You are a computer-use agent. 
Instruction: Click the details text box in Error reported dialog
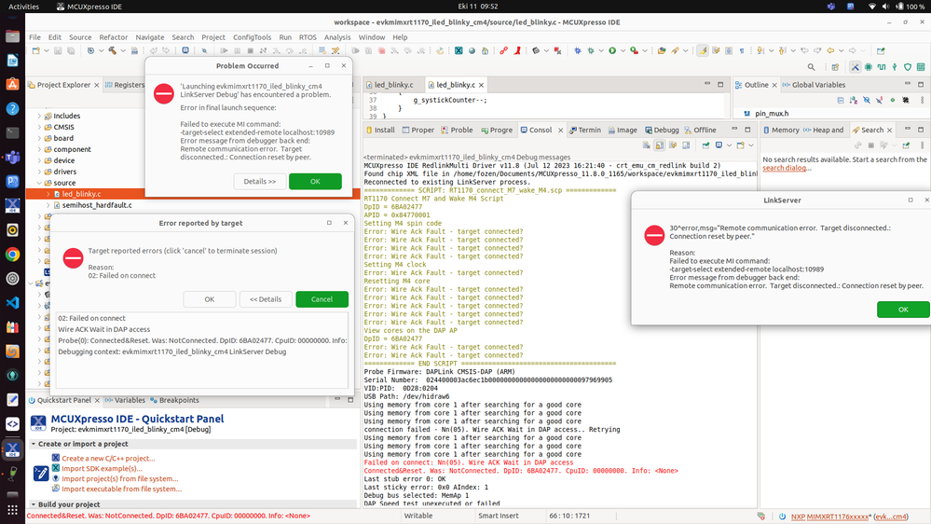202,351
